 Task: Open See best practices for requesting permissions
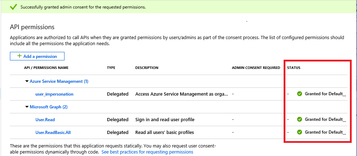[147, 152]
